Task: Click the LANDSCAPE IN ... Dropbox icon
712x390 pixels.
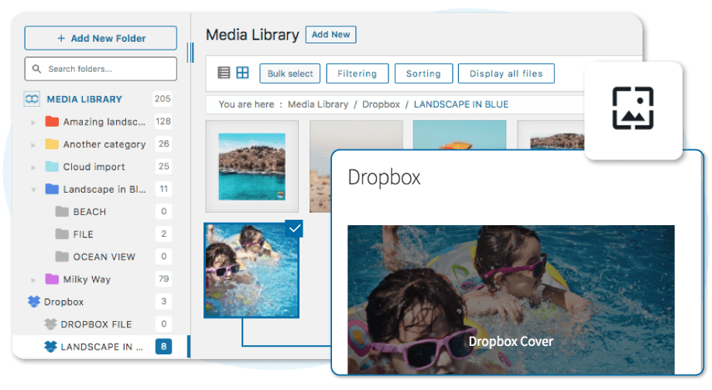Action: tap(50, 347)
